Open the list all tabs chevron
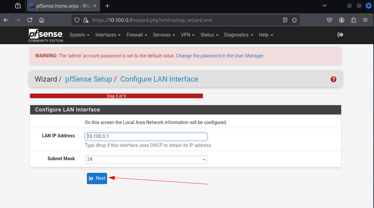The height and width of the screenshot is (208, 374). 325,6
